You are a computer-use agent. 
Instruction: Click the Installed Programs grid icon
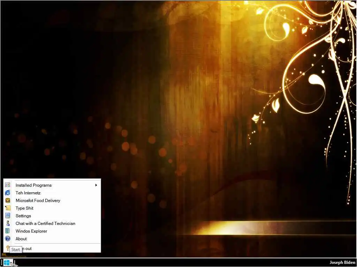click(x=8, y=185)
